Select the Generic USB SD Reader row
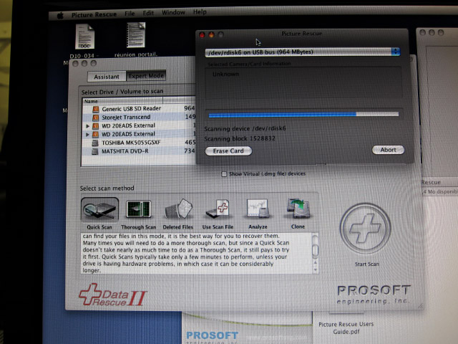The width and height of the screenshot is (458, 344). [x=139, y=108]
